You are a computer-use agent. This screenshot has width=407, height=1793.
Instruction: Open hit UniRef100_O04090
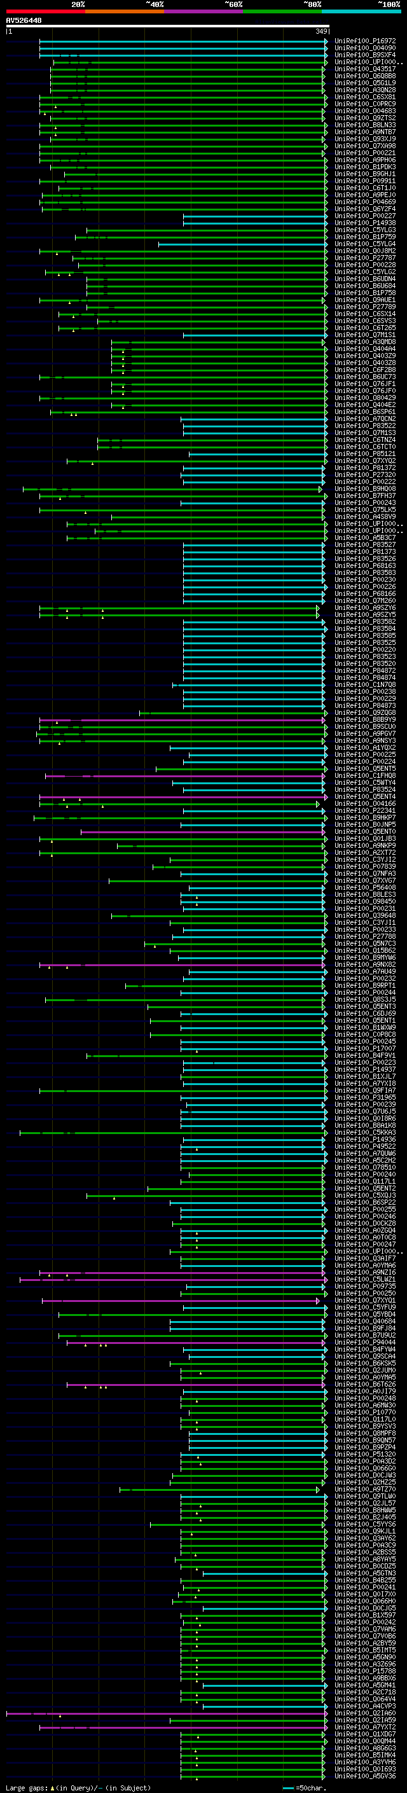(x=365, y=48)
